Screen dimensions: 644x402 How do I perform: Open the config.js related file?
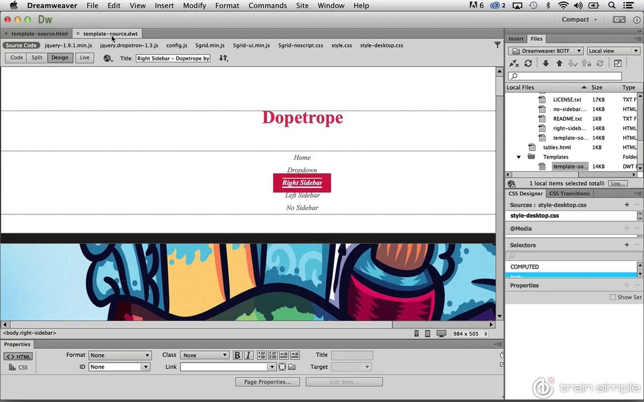pyautogui.click(x=177, y=45)
